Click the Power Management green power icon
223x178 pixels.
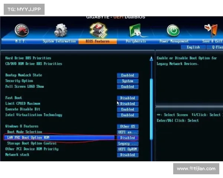pos(173,30)
